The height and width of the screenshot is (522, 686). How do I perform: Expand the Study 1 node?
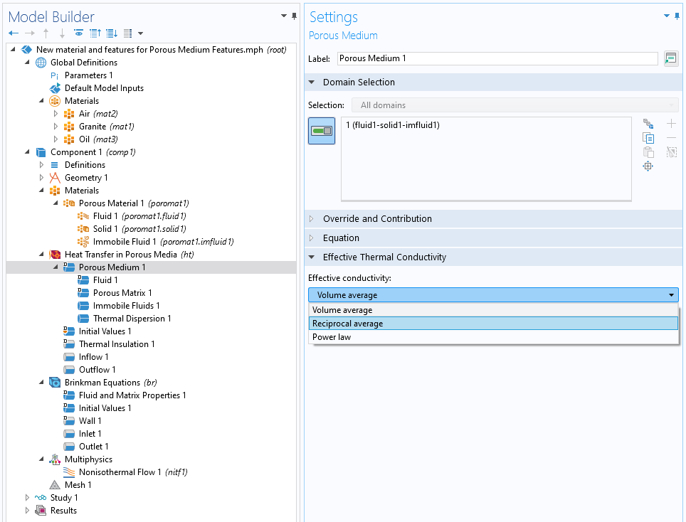28,498
